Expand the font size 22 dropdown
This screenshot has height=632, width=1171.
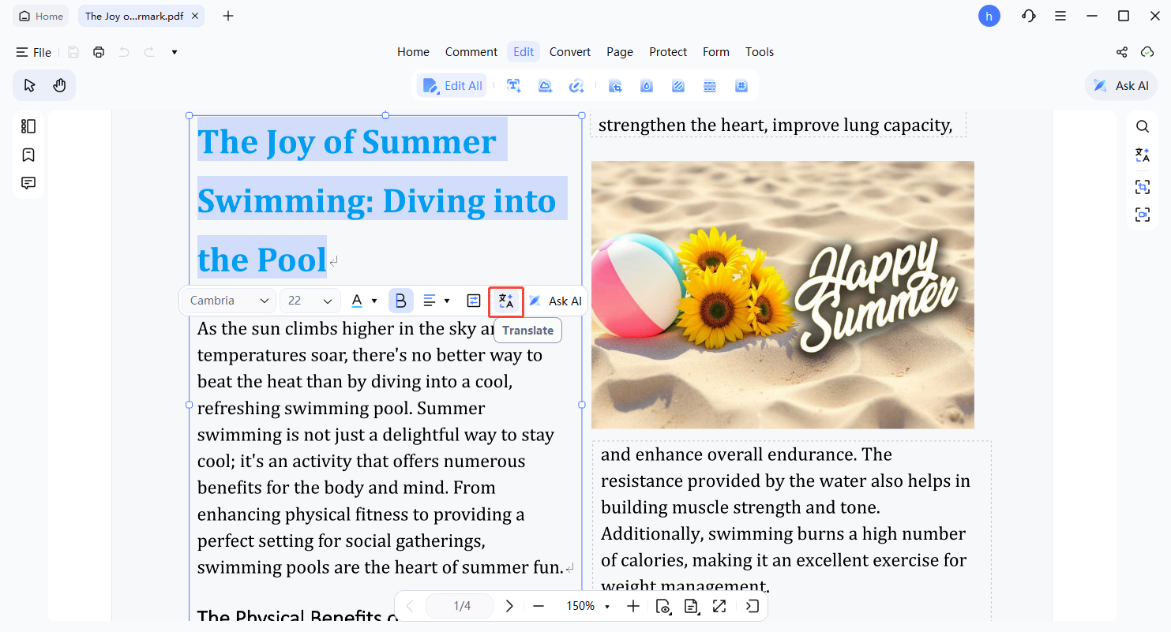pyautogui.click(x=310, y=301)
